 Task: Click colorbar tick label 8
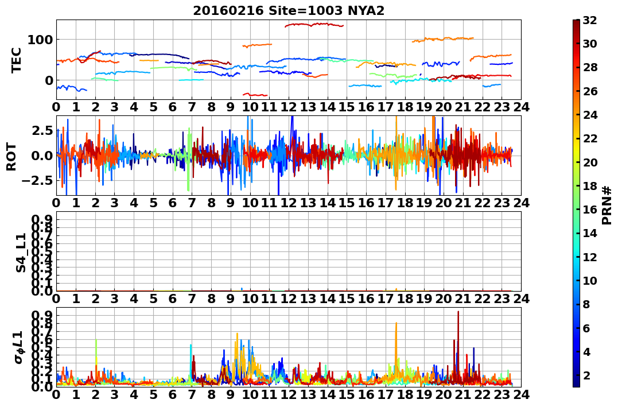point(586,304)
